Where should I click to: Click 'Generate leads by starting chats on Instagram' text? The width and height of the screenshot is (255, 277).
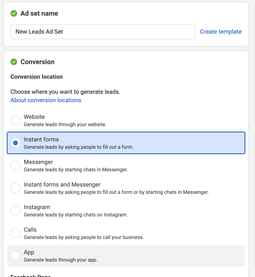76,215
